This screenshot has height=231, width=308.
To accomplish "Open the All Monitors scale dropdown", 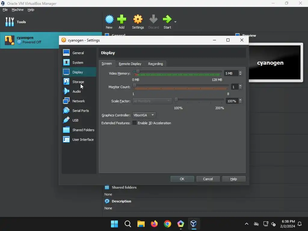I will [x=152, y=101].
